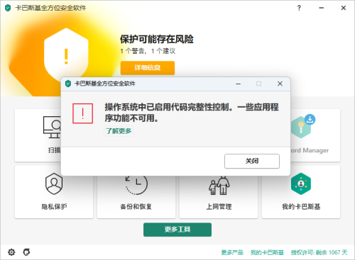Open the My Kaspersky (我的卡巴斯基) hexagon icon
This screenshot has width=355, height=260.
point(301,183)
